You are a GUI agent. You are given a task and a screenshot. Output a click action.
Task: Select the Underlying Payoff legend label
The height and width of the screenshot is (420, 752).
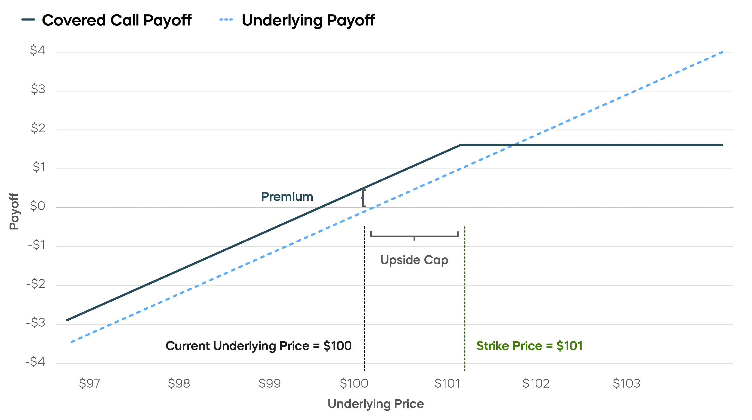[x=308, y=21]
